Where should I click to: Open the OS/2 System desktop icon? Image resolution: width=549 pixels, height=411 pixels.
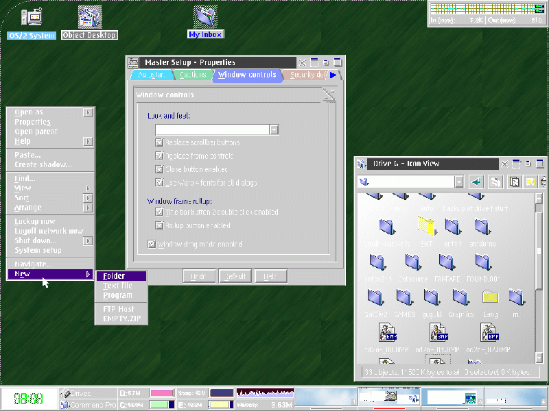(x=32, y=18)
